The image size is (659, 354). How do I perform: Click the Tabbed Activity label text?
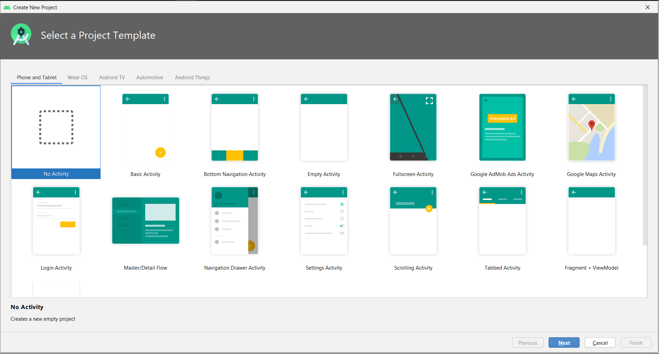[x=502, y=268]
